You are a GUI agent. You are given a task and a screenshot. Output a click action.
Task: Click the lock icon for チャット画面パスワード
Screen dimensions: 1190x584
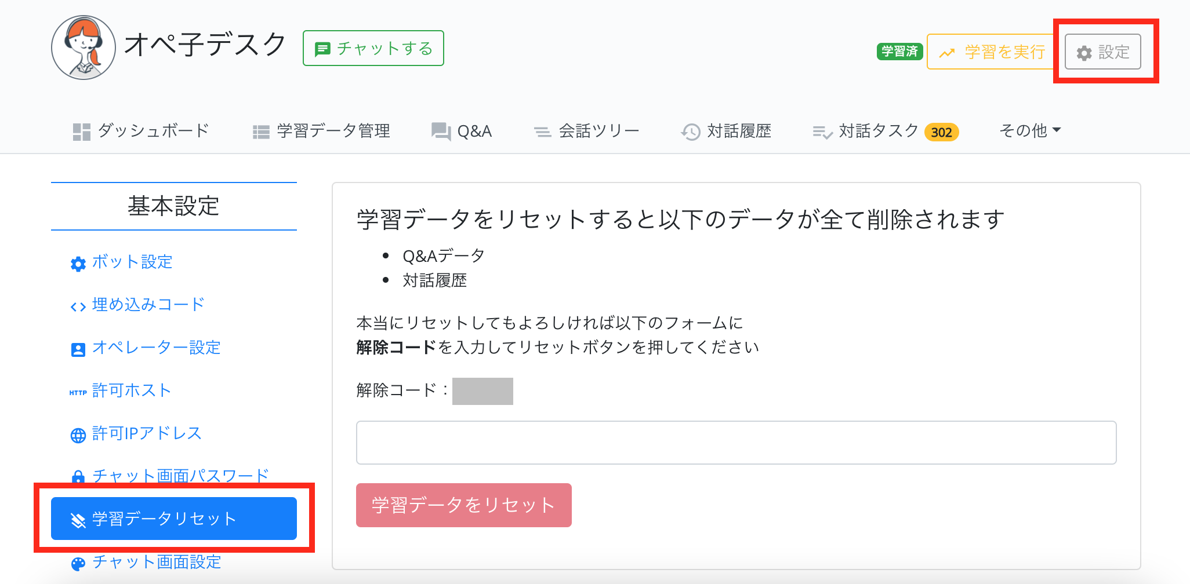(78, 477)
